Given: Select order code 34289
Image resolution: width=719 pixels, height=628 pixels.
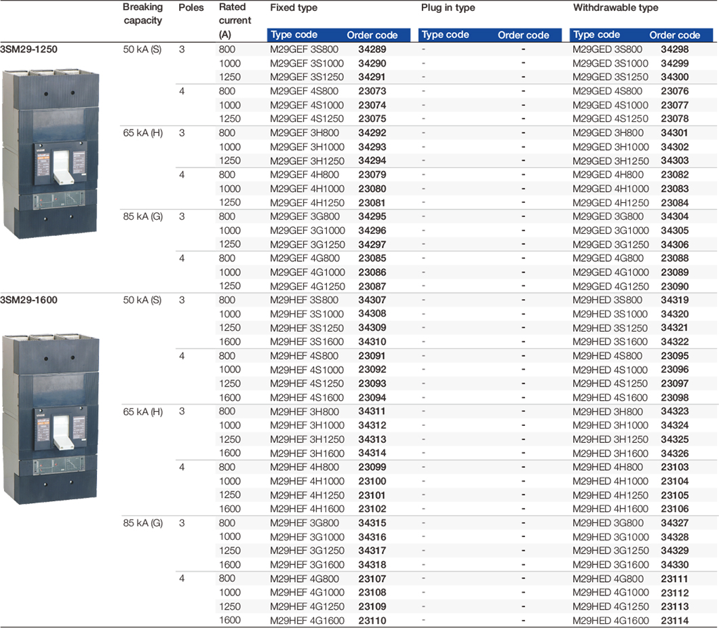Looking at the screenshot, I should click(x=372, y=50).
